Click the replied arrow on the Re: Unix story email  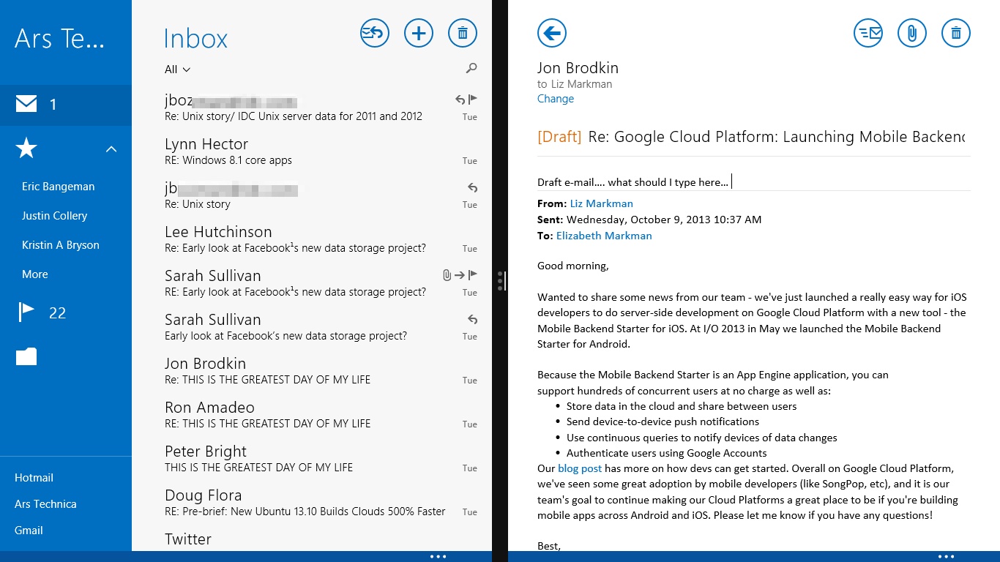472,187
